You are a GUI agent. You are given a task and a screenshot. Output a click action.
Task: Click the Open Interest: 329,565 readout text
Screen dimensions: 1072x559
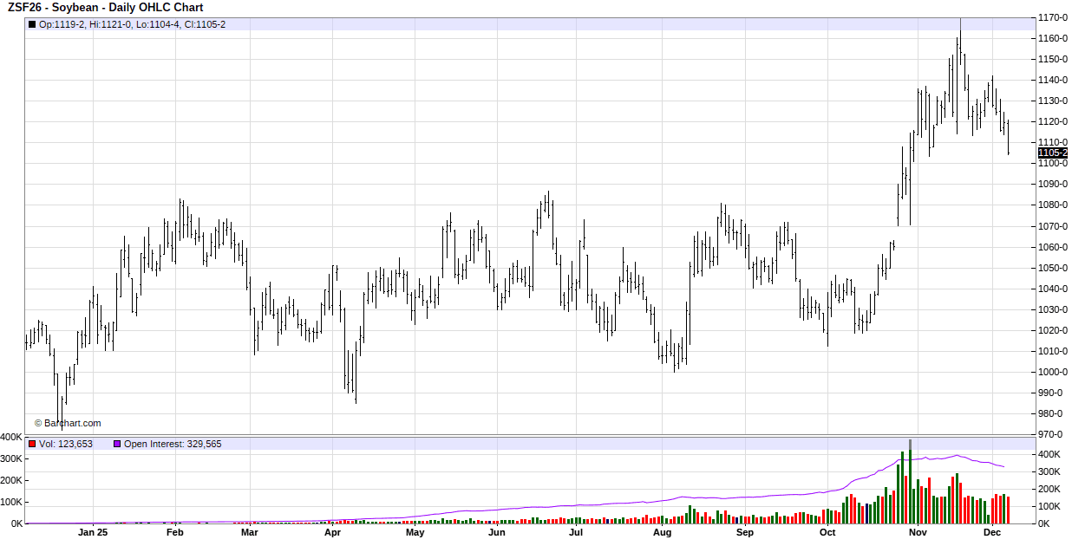click(173, 444)
